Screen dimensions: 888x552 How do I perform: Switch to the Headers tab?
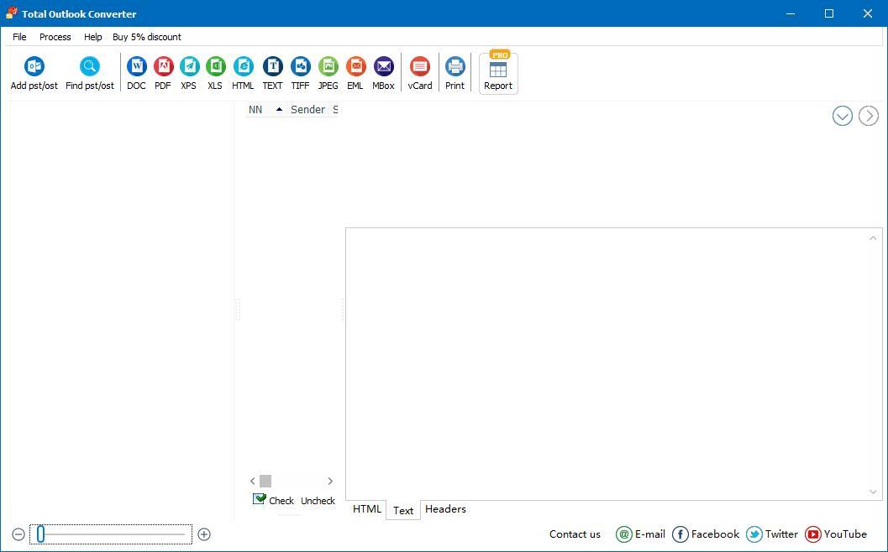(x=445, y=509)
